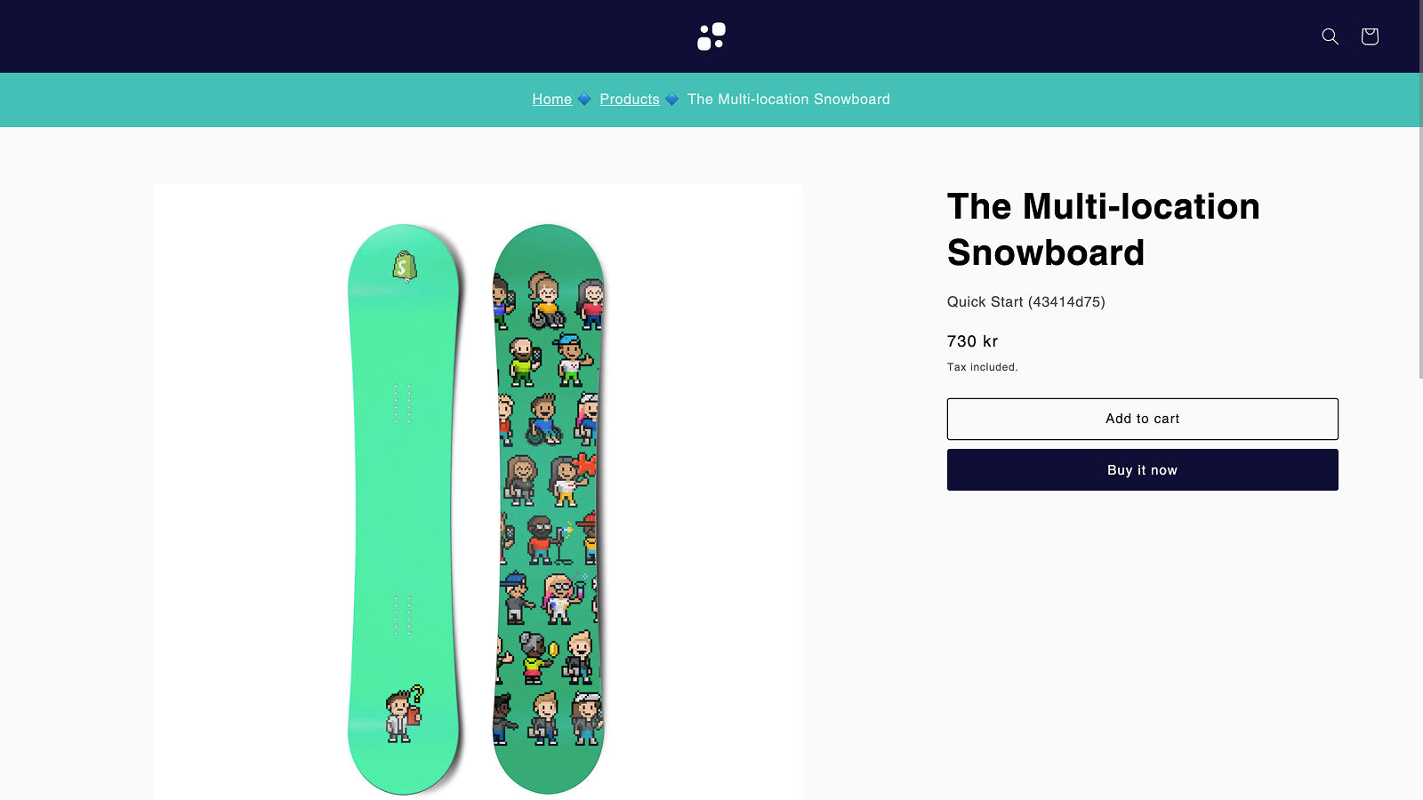Open the Products breadcrumb link
Image resolution: width=1423 pixels, height=800 pixels.
click(x=629, y=99)
